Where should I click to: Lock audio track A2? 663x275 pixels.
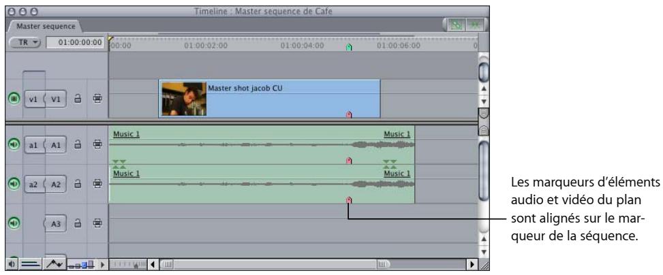point(78,183)
